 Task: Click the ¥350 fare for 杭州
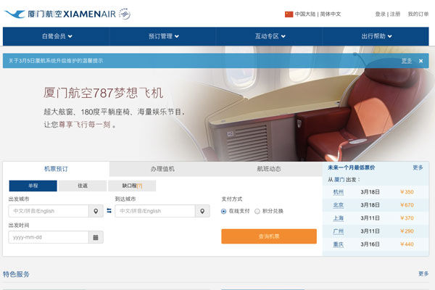click(407, 192)
